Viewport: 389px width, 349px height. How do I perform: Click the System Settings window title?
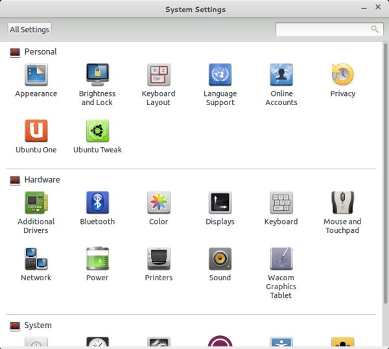pos(196,10)
